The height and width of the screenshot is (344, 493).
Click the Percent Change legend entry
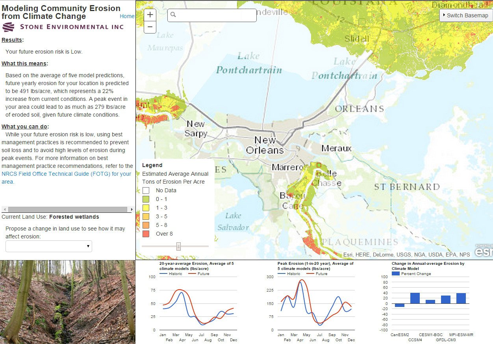[411, 273]
